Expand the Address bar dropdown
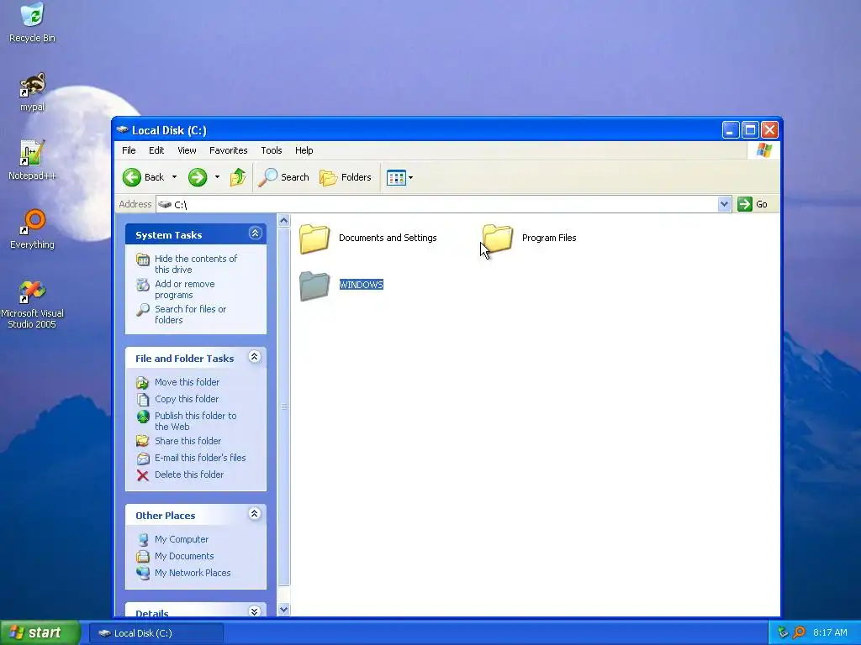This screenshot has width=861, height=645. (724, 204)
